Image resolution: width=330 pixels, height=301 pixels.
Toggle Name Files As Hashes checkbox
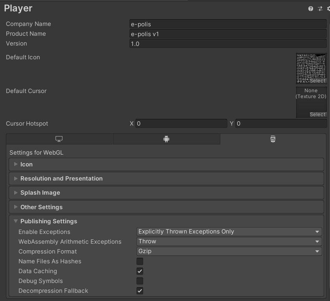(140, 261)
